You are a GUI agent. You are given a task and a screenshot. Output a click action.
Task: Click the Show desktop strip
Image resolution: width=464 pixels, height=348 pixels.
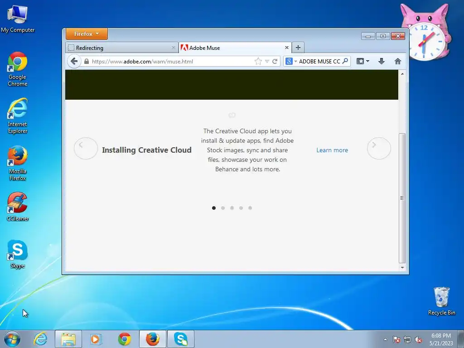(461, 339)
